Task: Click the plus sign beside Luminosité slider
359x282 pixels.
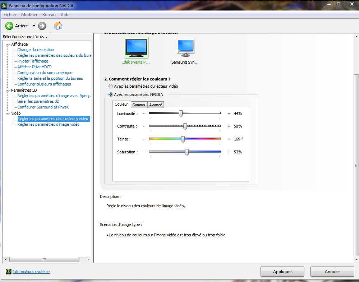Action: (229, 114)
